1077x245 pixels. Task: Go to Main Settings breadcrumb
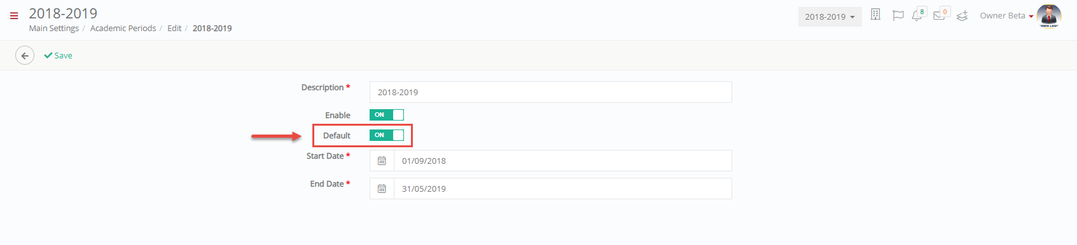click(54, 29)
